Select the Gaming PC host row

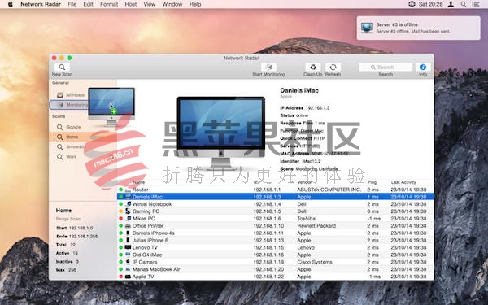click(x=276, y=211)
